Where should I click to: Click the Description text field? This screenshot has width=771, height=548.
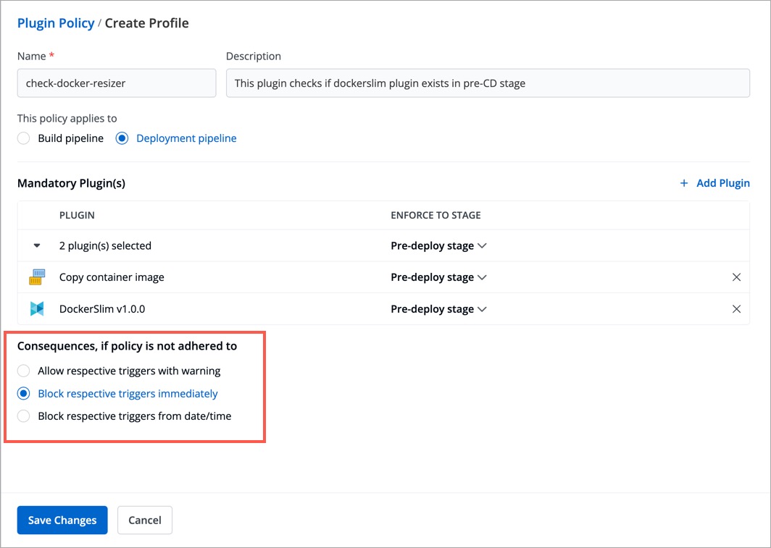click(x=488, y=83)
